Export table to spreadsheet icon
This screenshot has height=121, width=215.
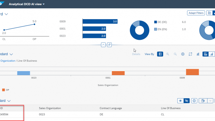coord(203,101)
